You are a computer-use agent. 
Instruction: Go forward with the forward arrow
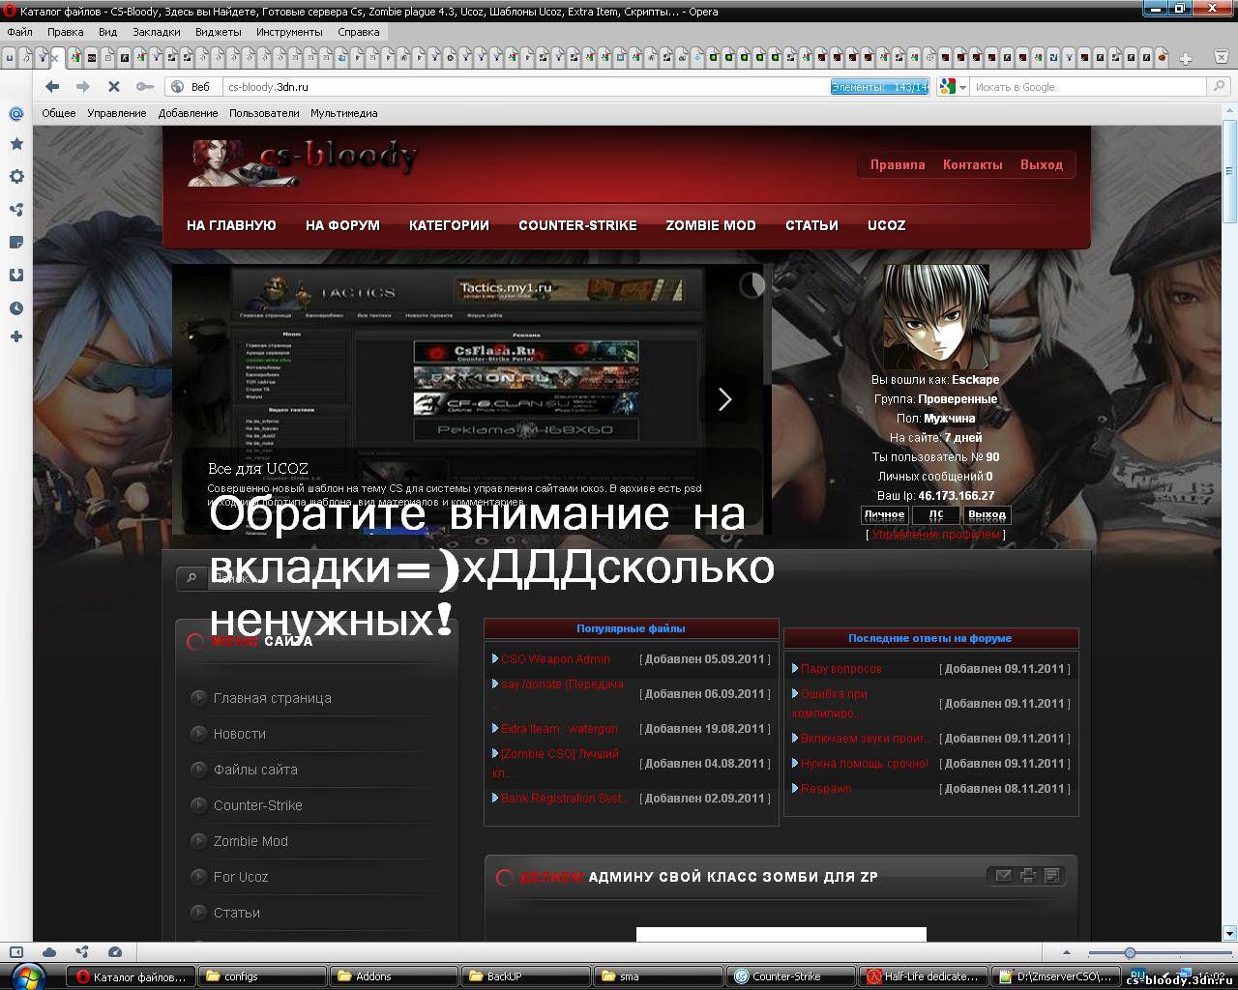[x=83, y=87]
